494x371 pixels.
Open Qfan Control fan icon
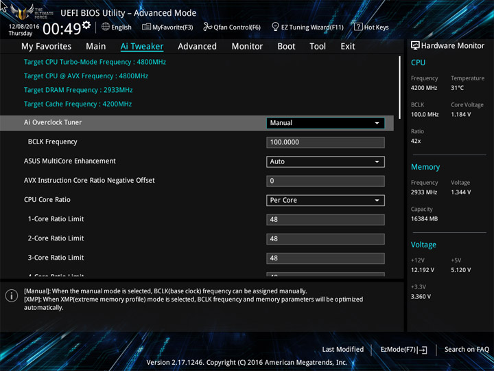point(208,27)
